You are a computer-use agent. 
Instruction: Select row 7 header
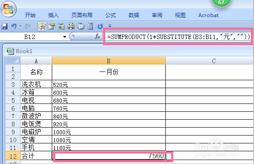(13, 116)
